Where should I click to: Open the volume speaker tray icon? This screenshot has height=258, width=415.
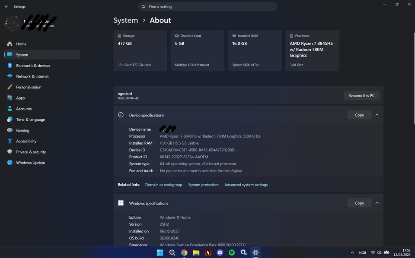click(x=379, y=253)
